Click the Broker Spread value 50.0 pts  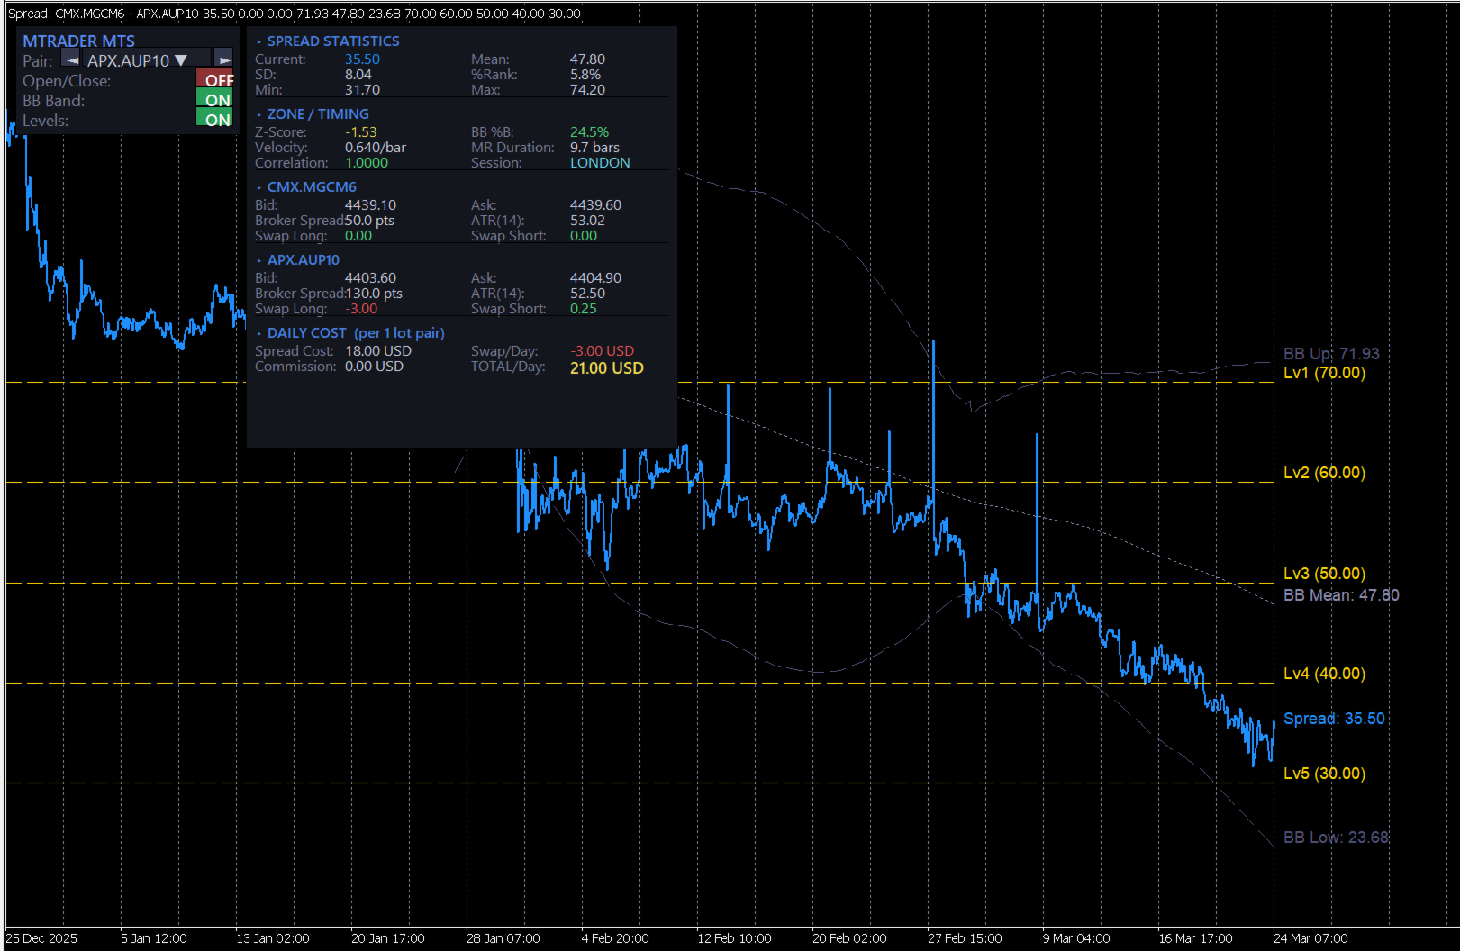tap(369, 221)
